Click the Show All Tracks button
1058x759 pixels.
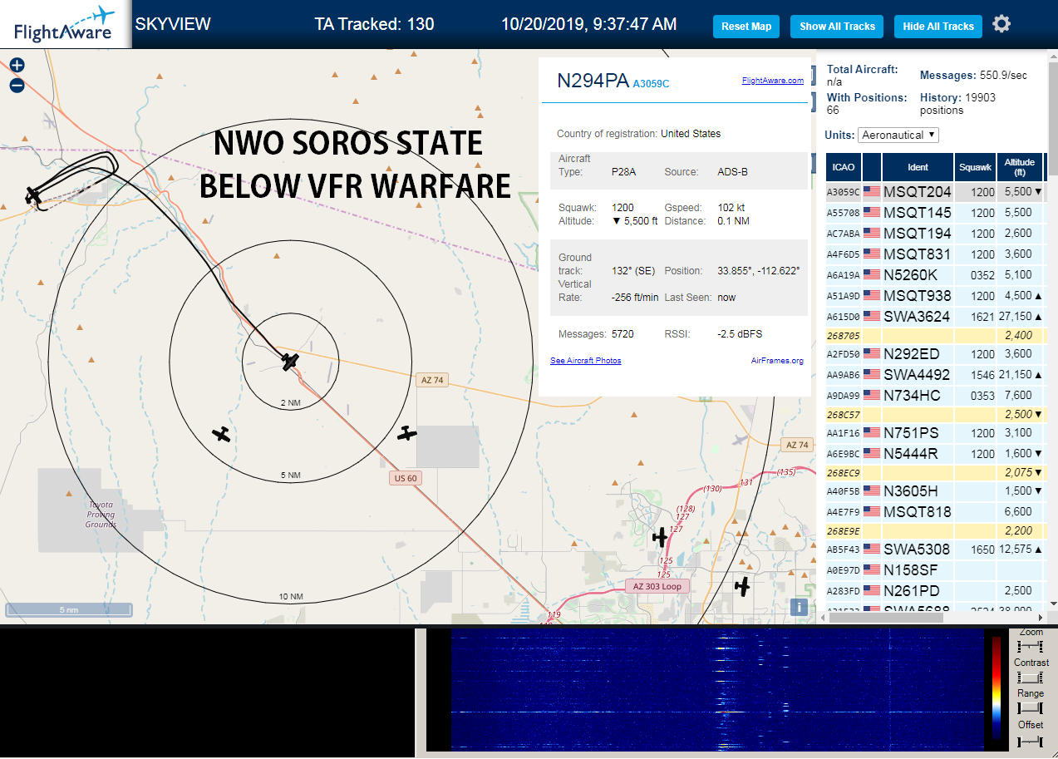coord(838,27)
